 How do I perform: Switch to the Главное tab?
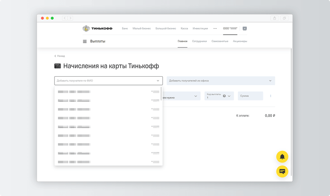pyautogui.click(x=182, y=41)
